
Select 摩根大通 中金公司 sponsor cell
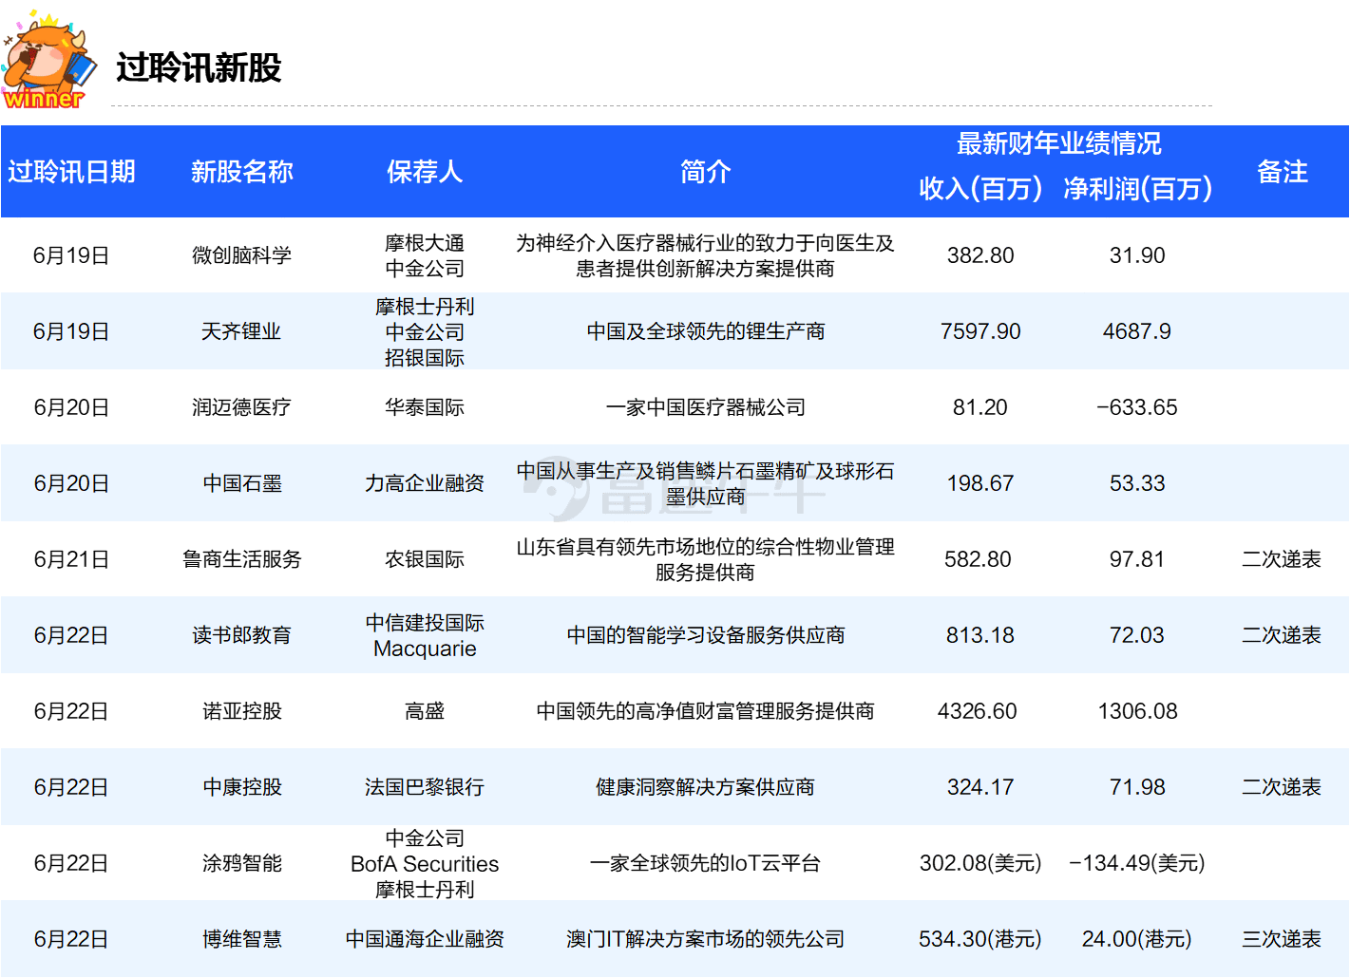425,255
